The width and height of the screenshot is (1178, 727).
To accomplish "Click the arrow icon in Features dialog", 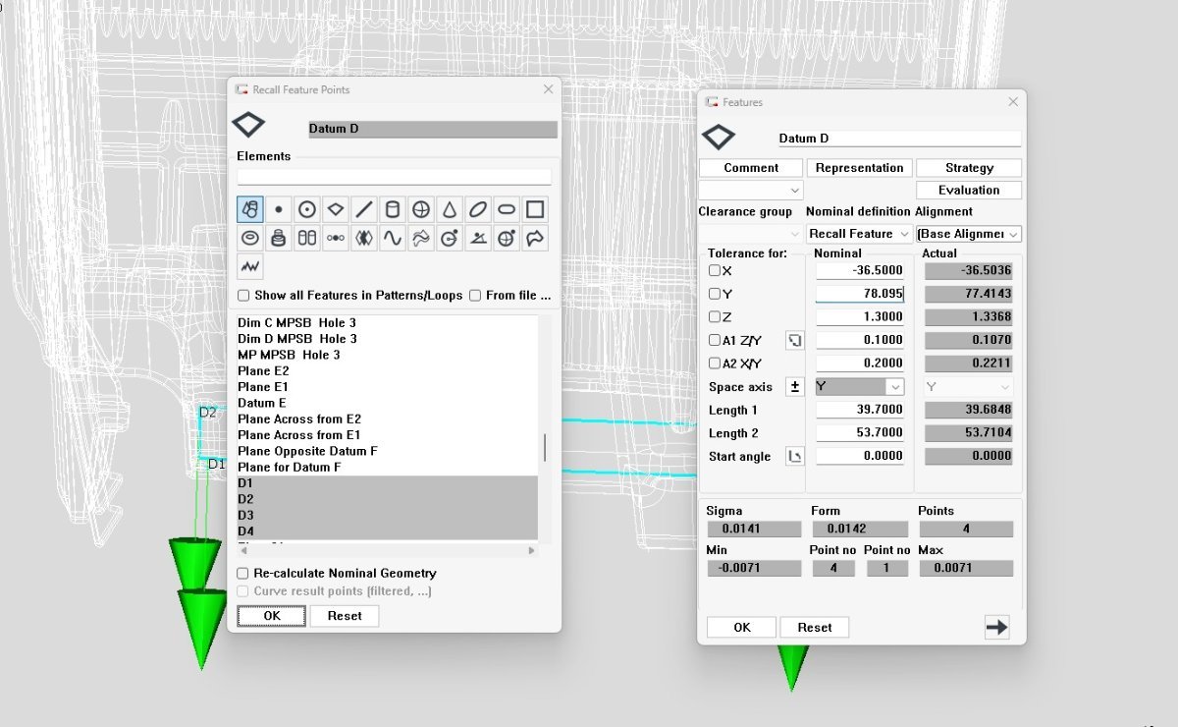I will click(996, 627).
